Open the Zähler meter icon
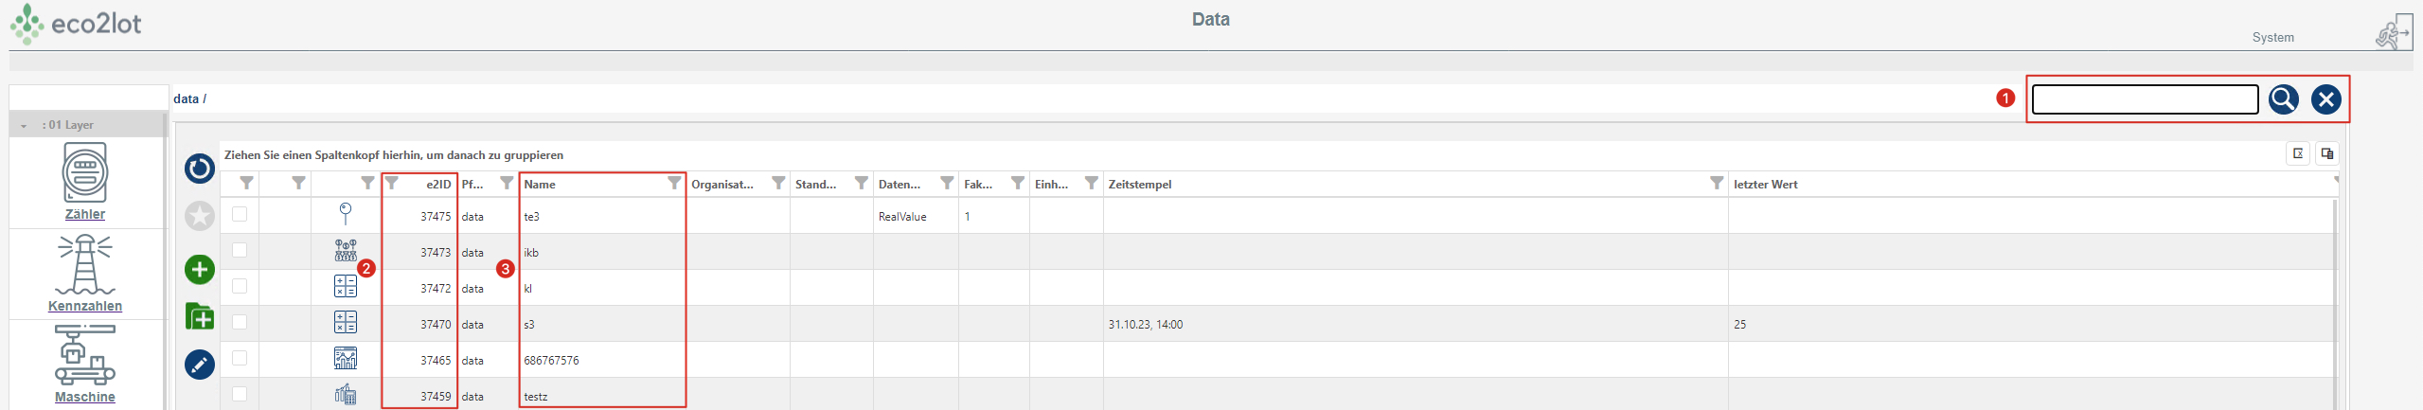 click(85, 172)
